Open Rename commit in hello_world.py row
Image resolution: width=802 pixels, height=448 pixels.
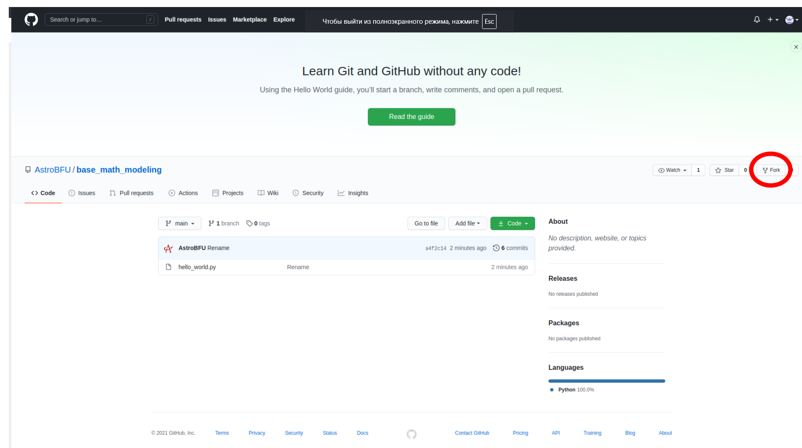click(298, 267)
